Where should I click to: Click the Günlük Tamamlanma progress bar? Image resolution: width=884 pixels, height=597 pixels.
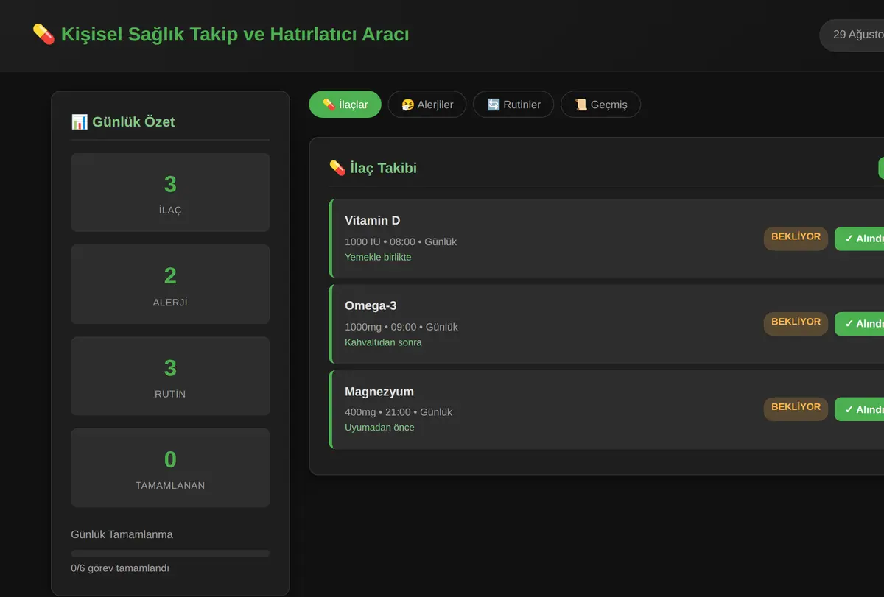tap(170, 553)
